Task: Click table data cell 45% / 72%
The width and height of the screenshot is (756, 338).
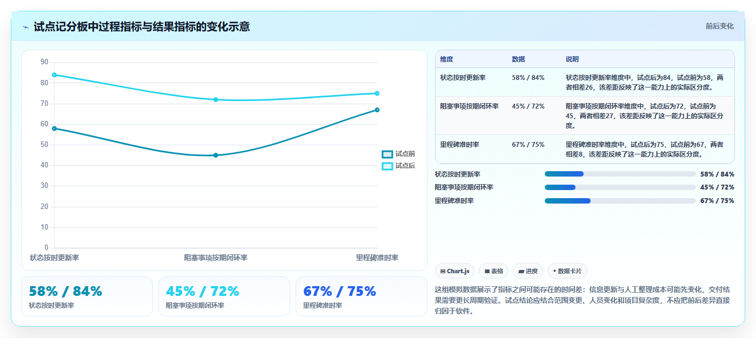Action: click(528, 106)
